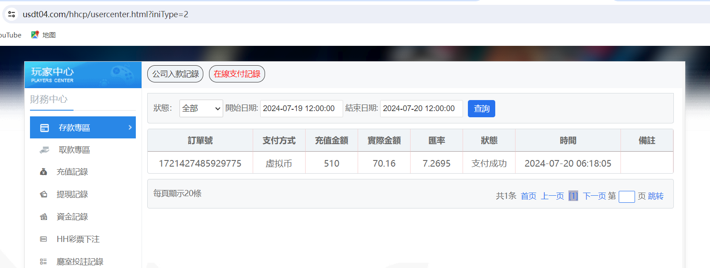Click 上一页 previous page link
710x268 pixels.
point(553,196)
